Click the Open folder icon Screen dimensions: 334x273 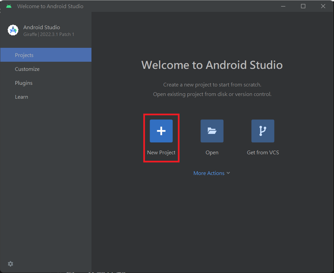pyautogui.click(x=212, y=131)
